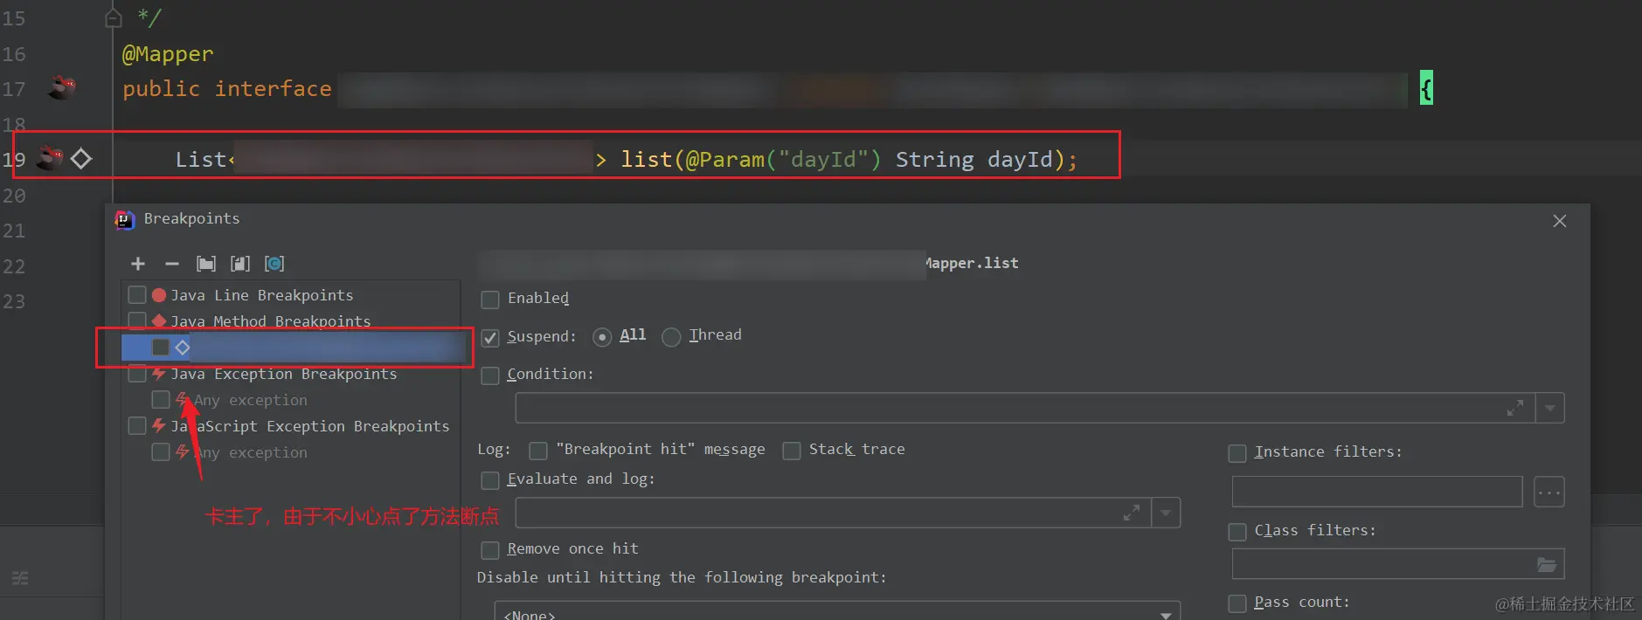Enable Evaluate and log checkbox

[x=490, y=480]
